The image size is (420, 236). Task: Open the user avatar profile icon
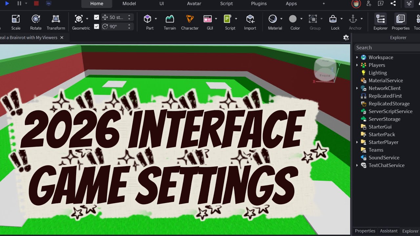click(x=356, y=4)
